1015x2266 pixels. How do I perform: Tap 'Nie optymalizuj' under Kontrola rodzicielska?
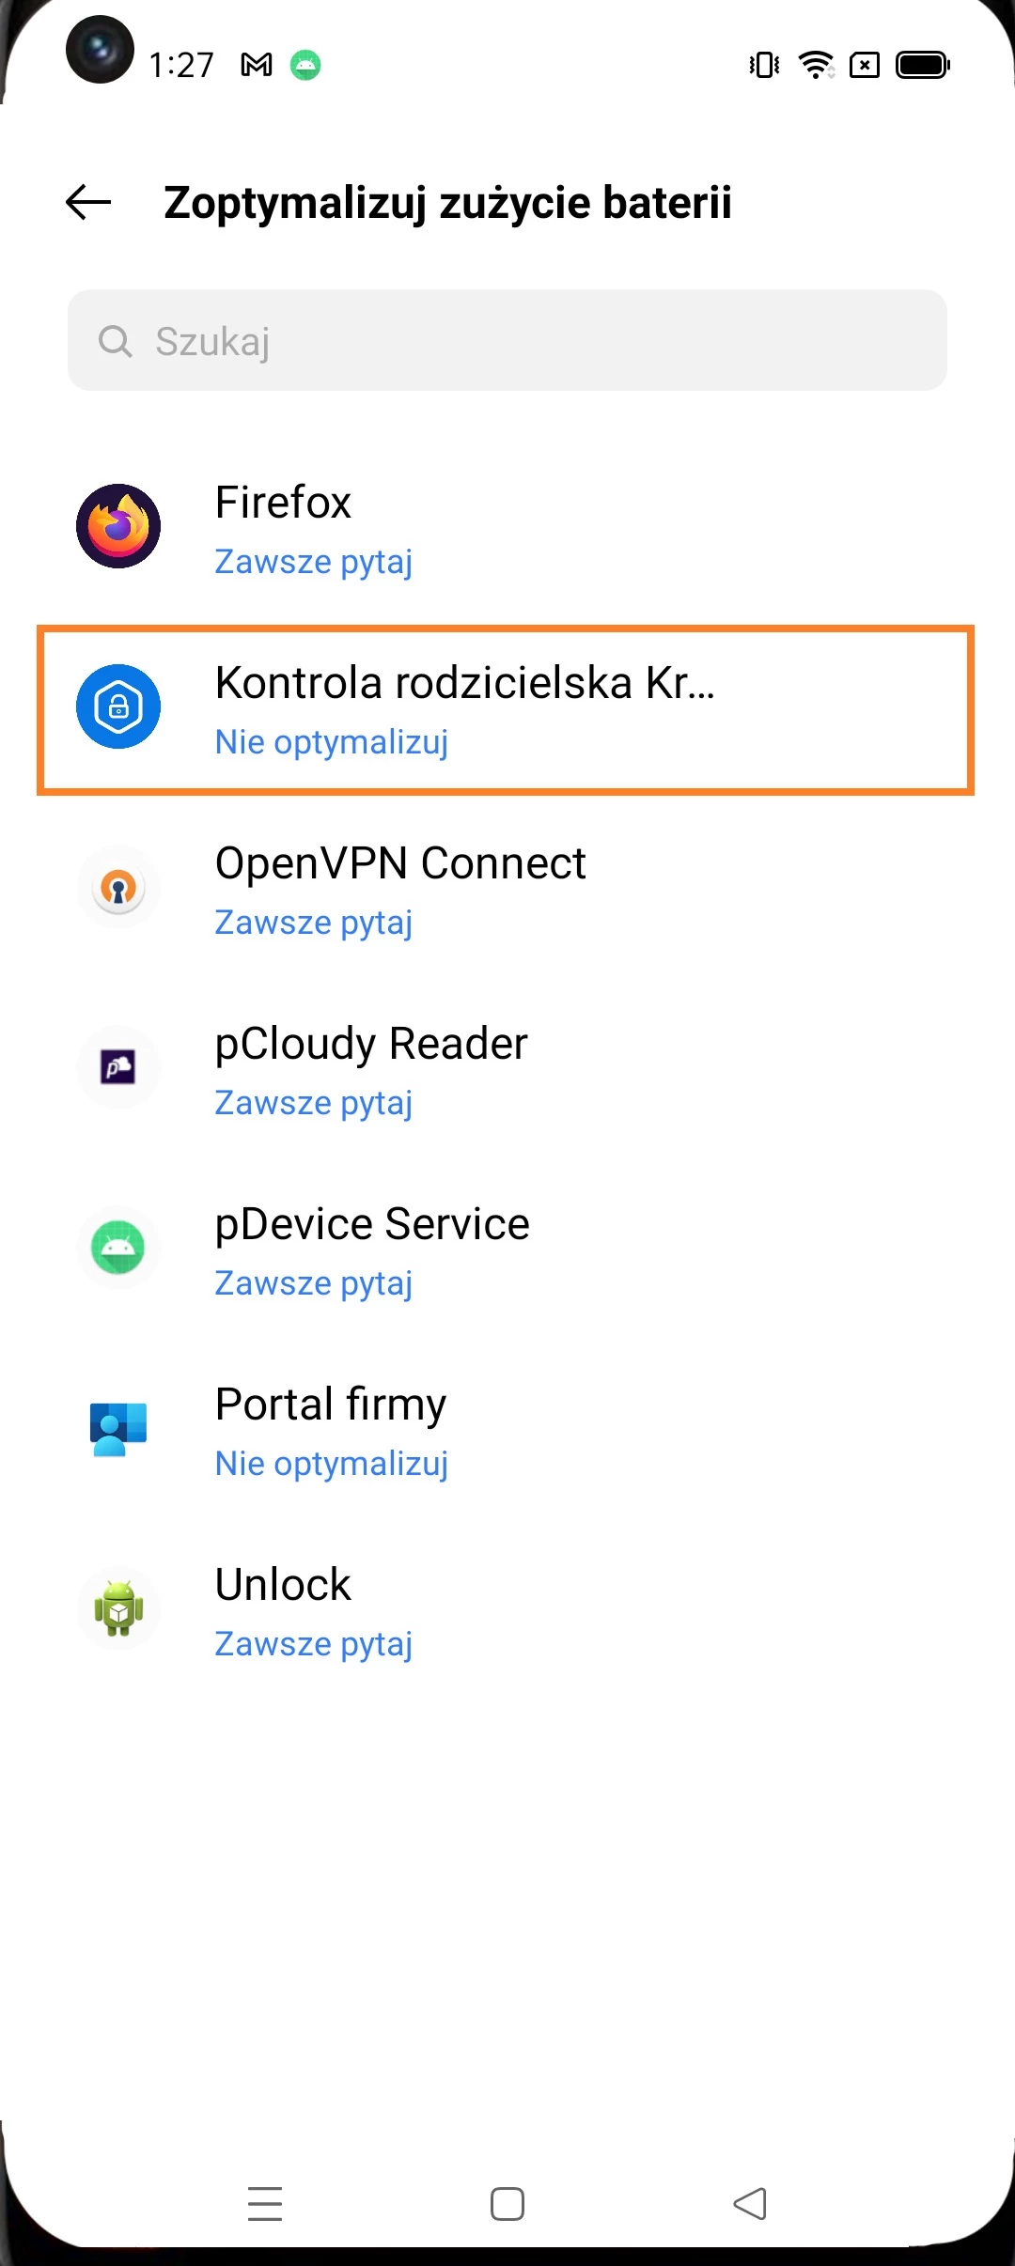pos(331,742)
